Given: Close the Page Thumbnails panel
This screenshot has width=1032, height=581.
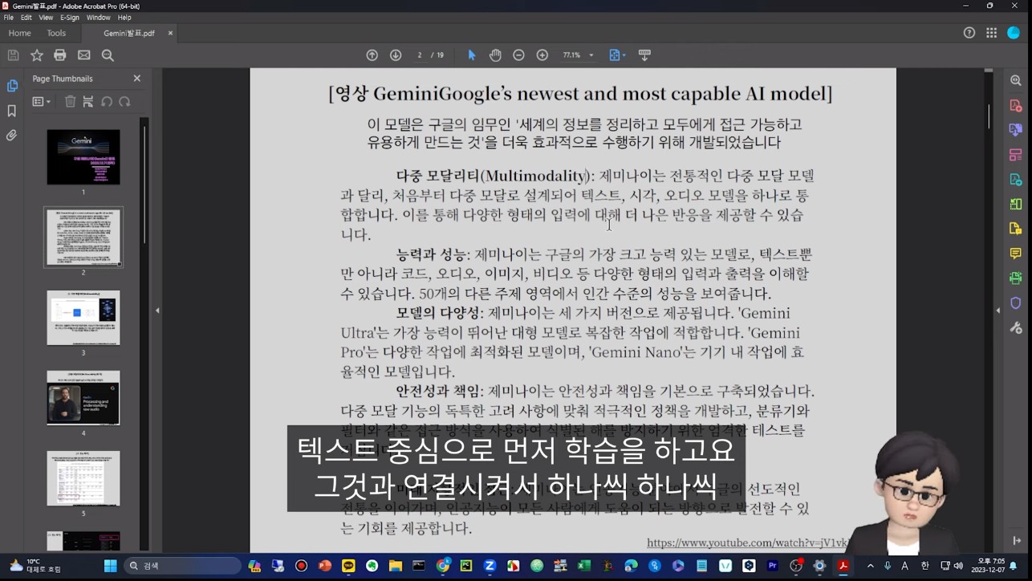Looking at the screenshot, I should pos(137,79).
